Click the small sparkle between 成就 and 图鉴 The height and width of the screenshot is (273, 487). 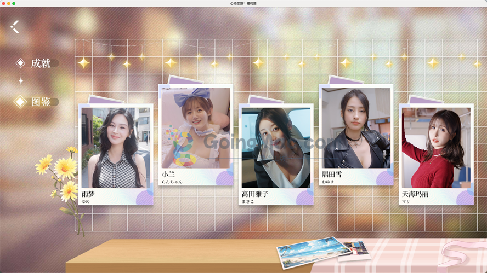coord(21,81)
